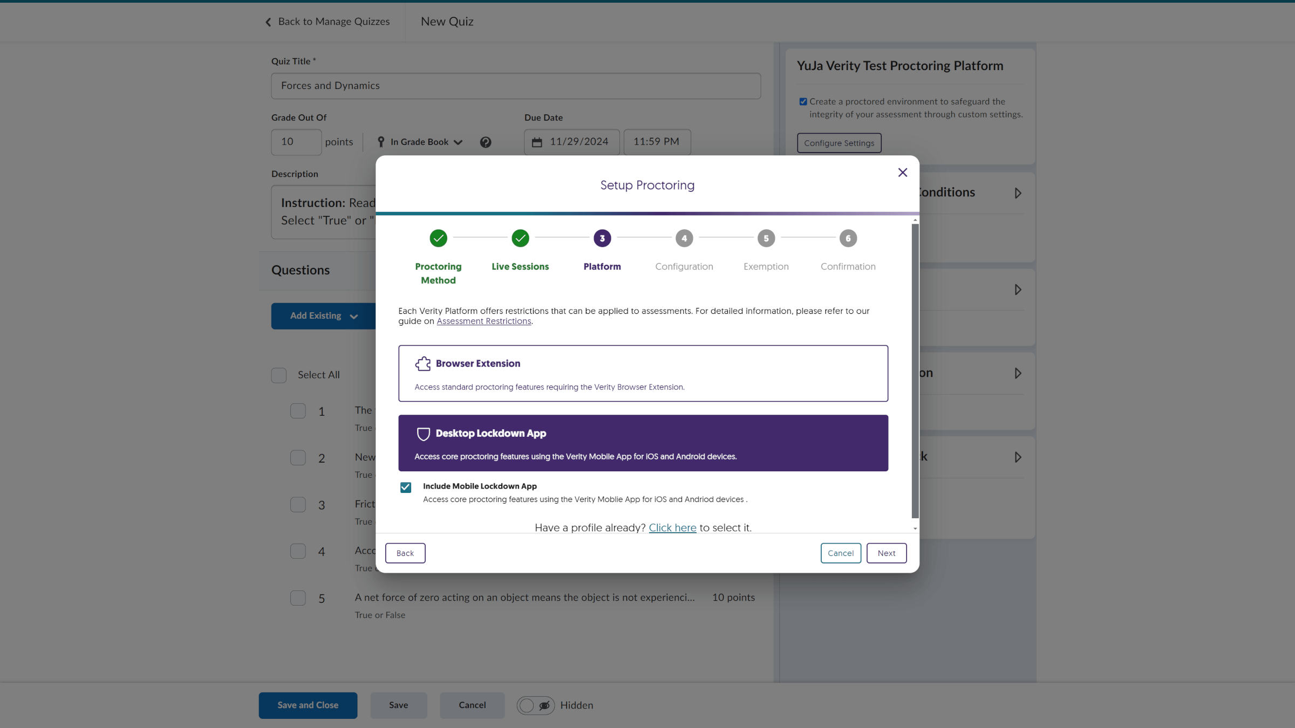Check question 5 checkbox
The width and height of the screenshot is (1295, 728).
(298, 598)
